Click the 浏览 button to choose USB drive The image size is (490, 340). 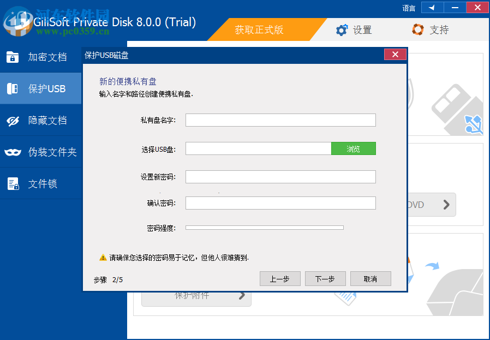(x=353, y=148)
